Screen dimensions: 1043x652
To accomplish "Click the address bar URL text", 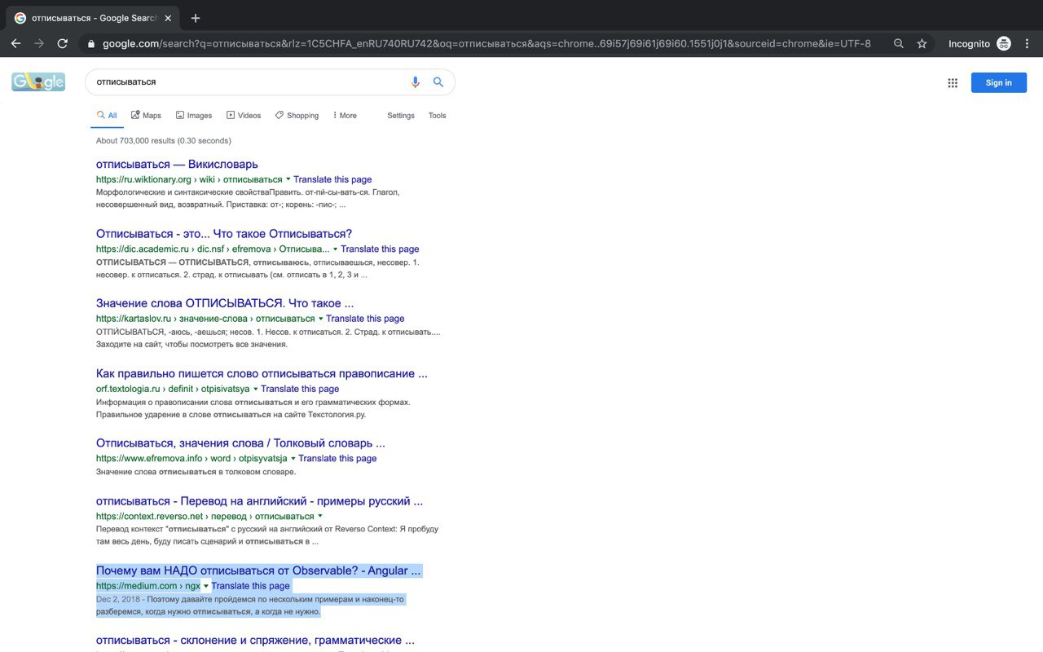I will click(486, 44).
